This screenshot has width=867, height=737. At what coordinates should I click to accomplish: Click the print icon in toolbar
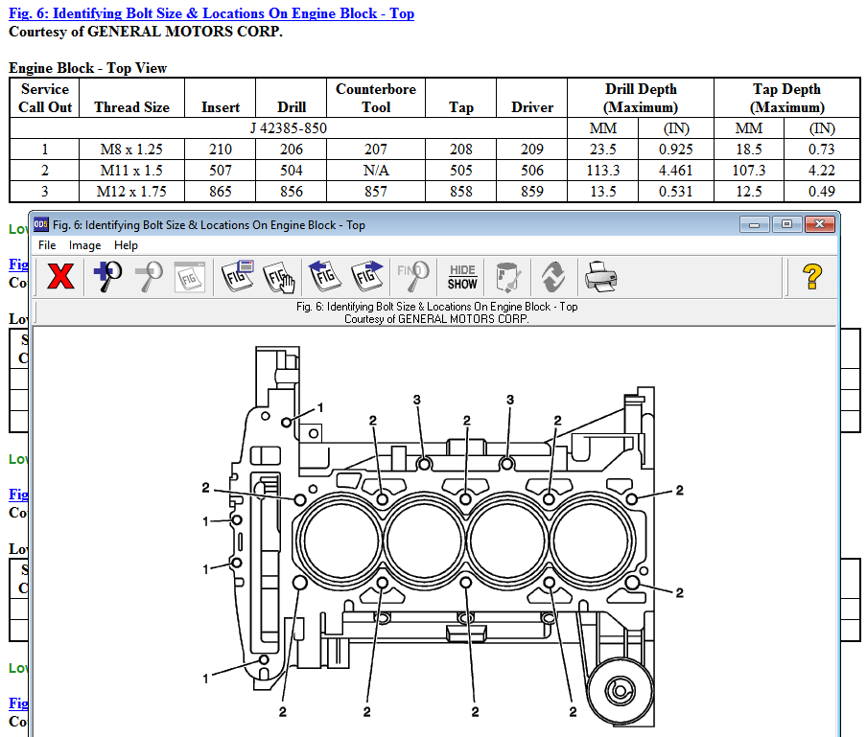(600, 277)
